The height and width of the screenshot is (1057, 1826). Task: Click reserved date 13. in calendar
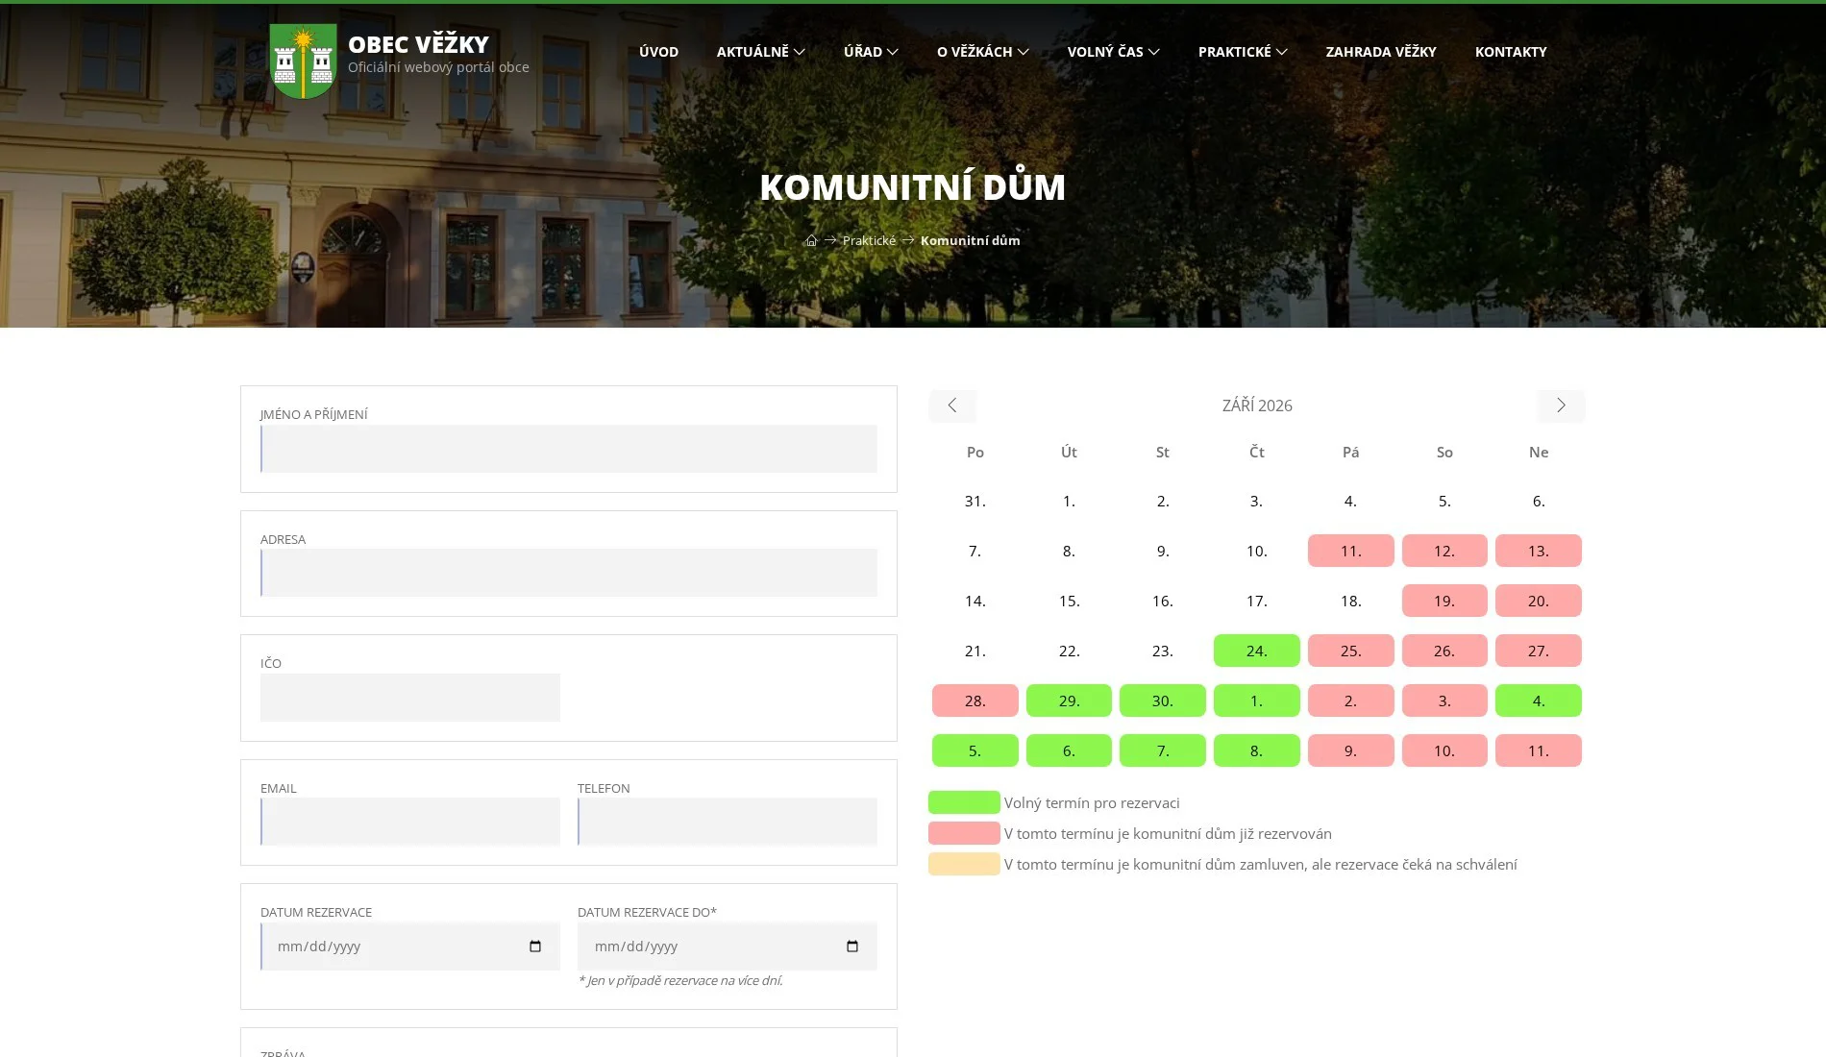tap(1539, 551)
